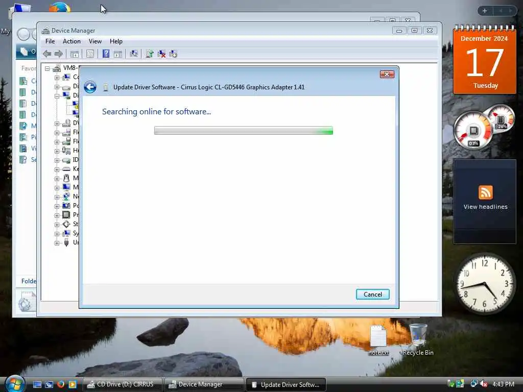523x392 pixels.
Task: Expand the Computer (Co) node in tree
Action: pos(57,78)
